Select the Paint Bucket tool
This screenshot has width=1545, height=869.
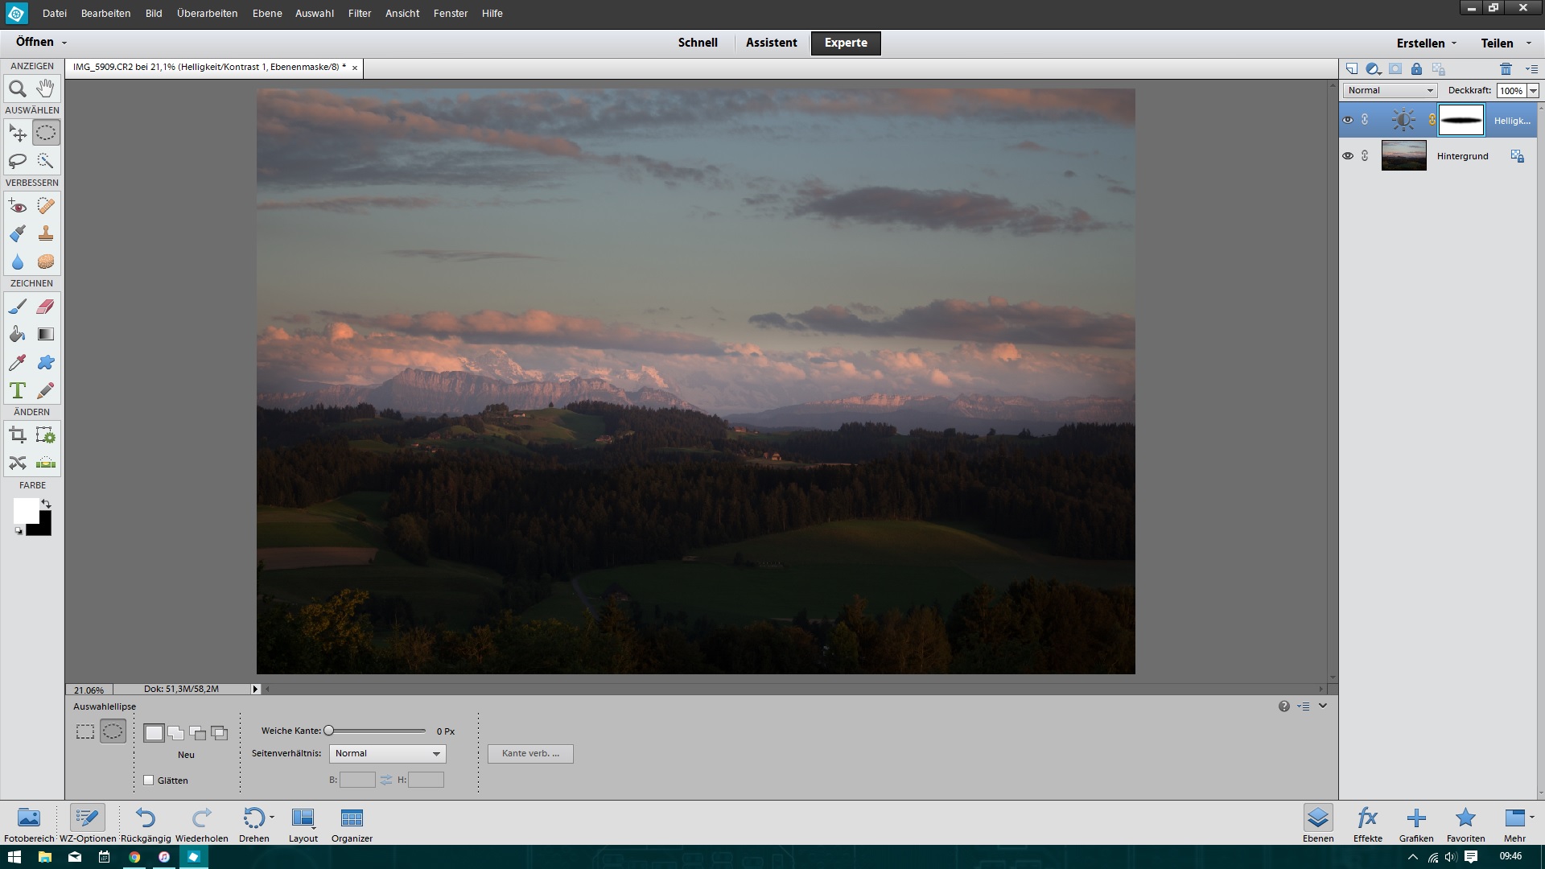click(18, 335)
